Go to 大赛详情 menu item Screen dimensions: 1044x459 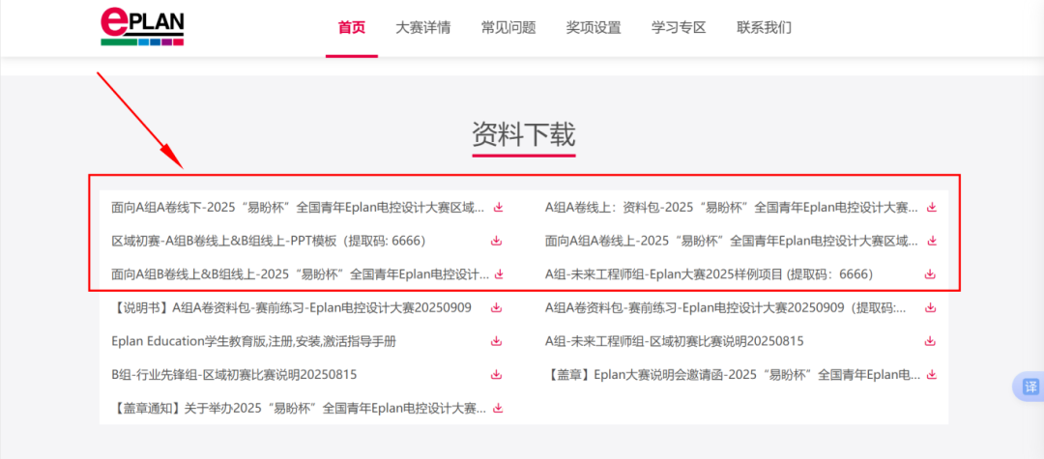(422, 28)
